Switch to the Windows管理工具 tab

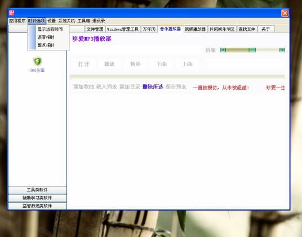[x=123, y=29]
